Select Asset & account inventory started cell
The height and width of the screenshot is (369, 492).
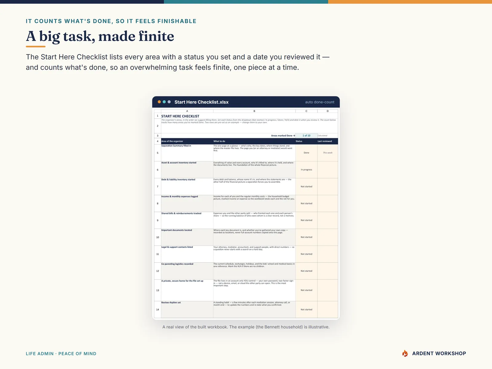[x=187, y=170]
